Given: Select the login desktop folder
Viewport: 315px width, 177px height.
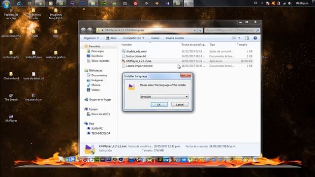Looking at the screenshot, I should point(56,33).
